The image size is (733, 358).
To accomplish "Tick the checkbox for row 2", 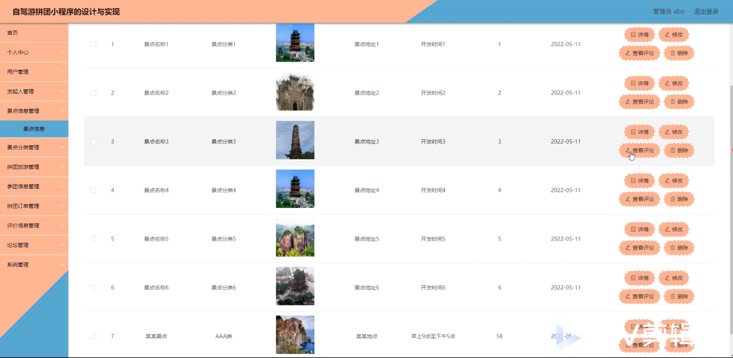I will (93, 93).
